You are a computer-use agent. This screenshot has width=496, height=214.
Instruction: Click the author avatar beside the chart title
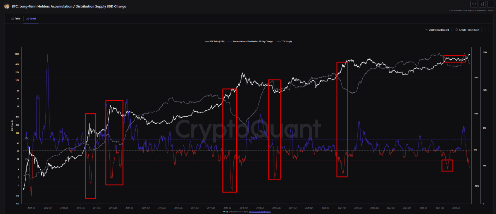(x=6, y=6)
